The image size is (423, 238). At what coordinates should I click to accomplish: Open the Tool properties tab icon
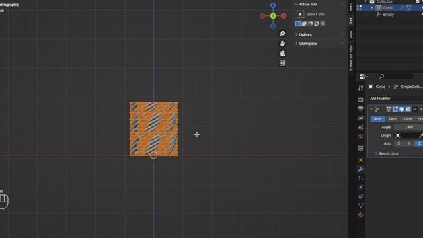coord(360,88)
